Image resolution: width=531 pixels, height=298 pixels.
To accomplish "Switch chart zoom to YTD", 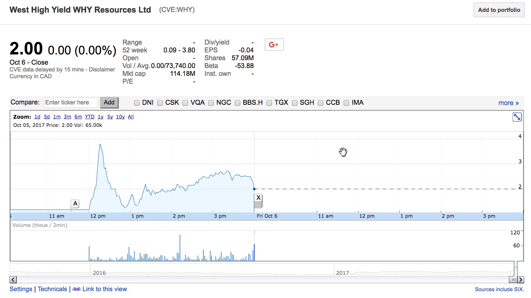I will click(x=89, y=117).
